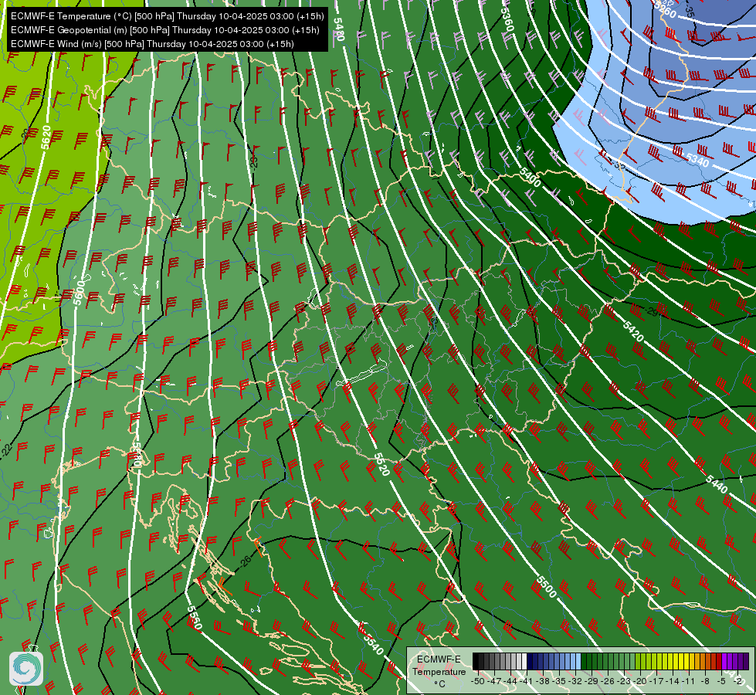Image resolution: width=756 pixels, height=695 pixels.
Task: Click the -50 value on legend scale
Action: [478, 682]
